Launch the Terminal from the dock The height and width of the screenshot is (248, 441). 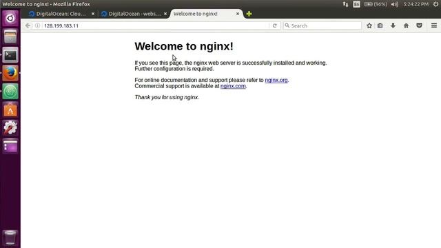10,55
